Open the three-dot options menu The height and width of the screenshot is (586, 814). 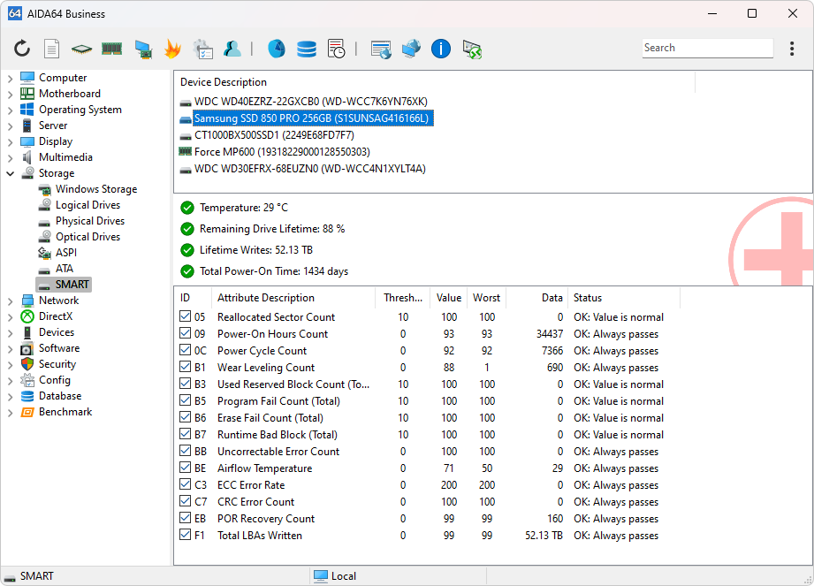792,49
